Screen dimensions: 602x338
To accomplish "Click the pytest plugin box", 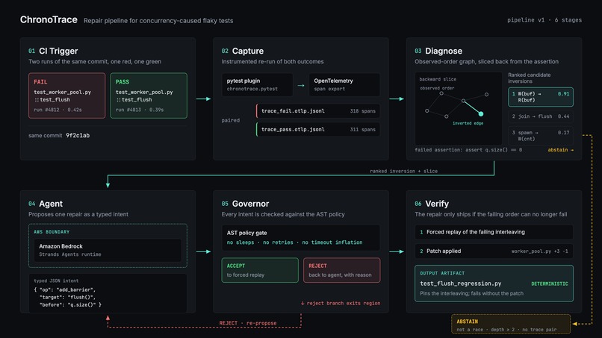I will 257,85.
